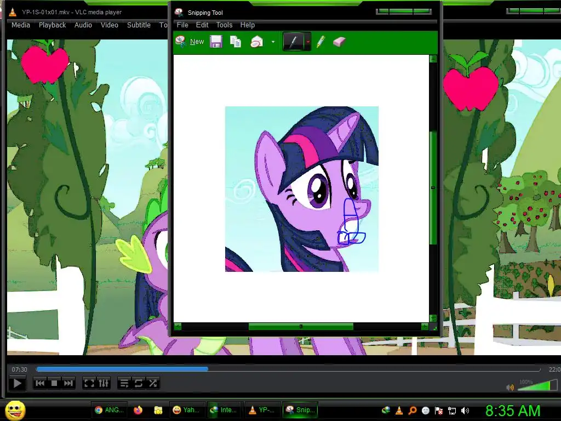Click the captured Twilight Sparkle snip image
The image size is (561, 421).
(x=302, y=189)
